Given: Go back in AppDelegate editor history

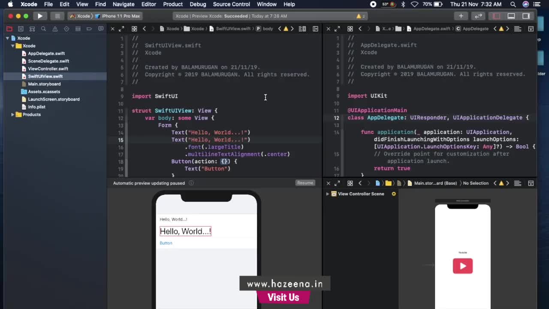Looking at the screenshot, I should (360, 29).
